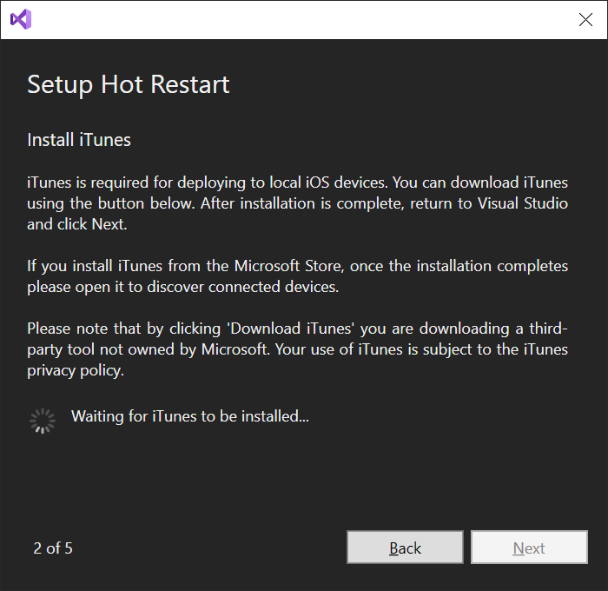Click the Visual Studio logo icon
Screen dimensions: 608x591
point(21,19)
